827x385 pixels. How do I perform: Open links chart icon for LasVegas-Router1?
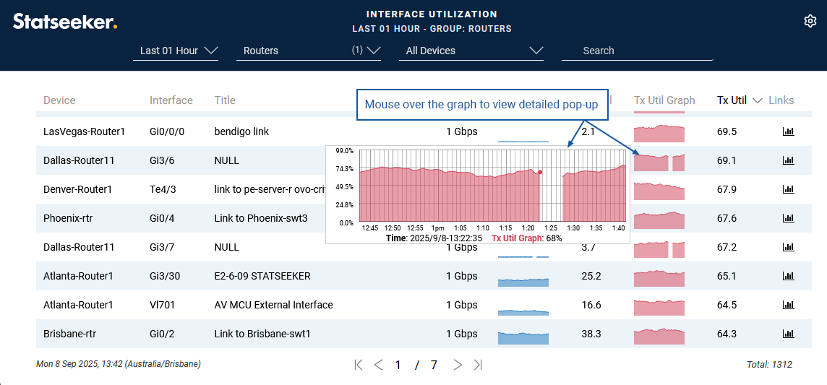coord(788,131)
